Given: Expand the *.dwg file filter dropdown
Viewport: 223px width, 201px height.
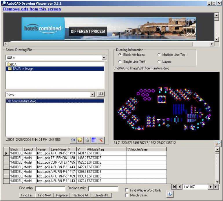Looking at the screenshot, I should point(92,94).
